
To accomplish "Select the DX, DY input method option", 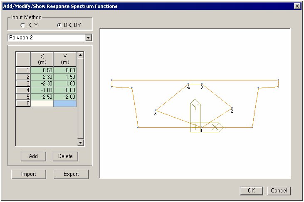I will click(59, 25).
